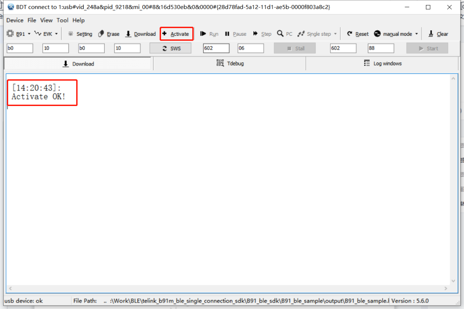Viewport: 464px width, 309px height.
Task: Clear the log with Clear icon
Action: point(431,34)
